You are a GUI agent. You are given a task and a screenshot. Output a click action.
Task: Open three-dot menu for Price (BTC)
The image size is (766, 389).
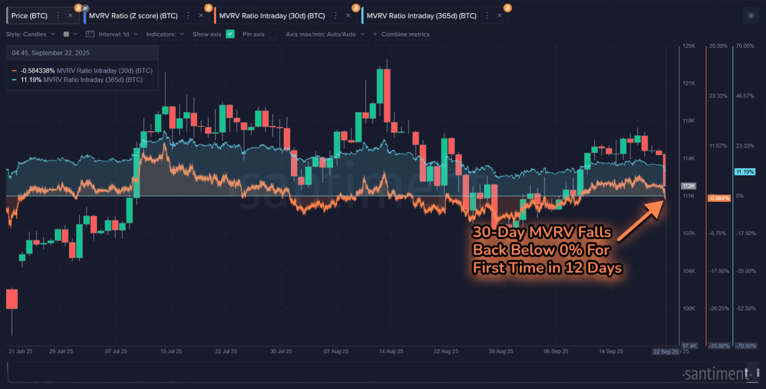click(x=58, y=16)
